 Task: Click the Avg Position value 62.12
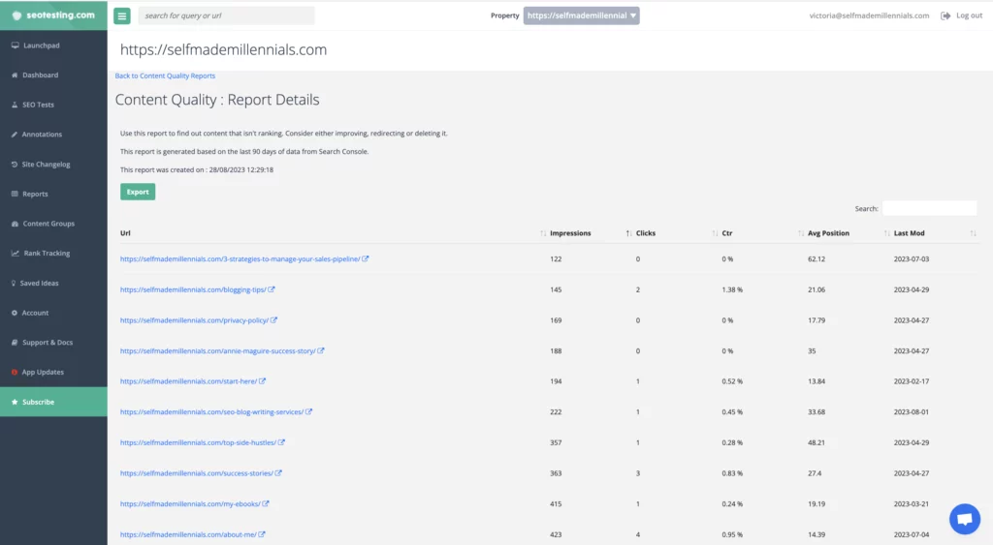click(x=817, y=259)
